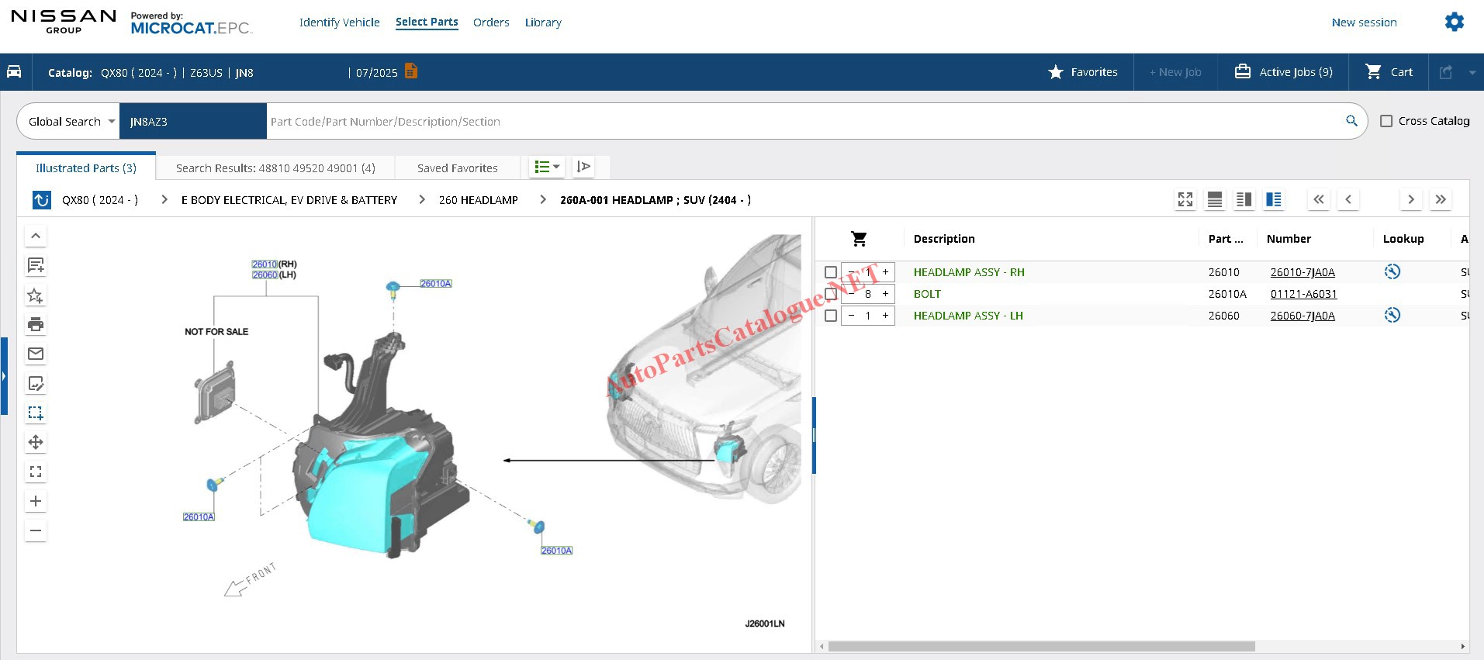The height and width of the screenshot is (660, 1484).
Task: Zoom in on the headlamp diagram
Action: point(36,501)
